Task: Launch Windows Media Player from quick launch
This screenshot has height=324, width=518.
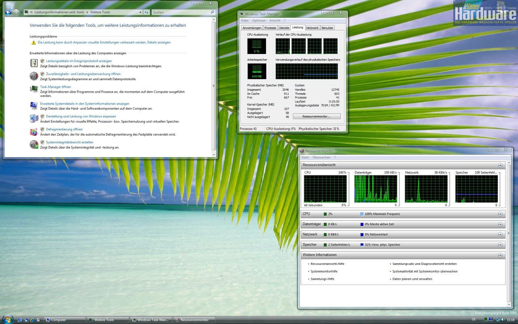Action: 38,320
